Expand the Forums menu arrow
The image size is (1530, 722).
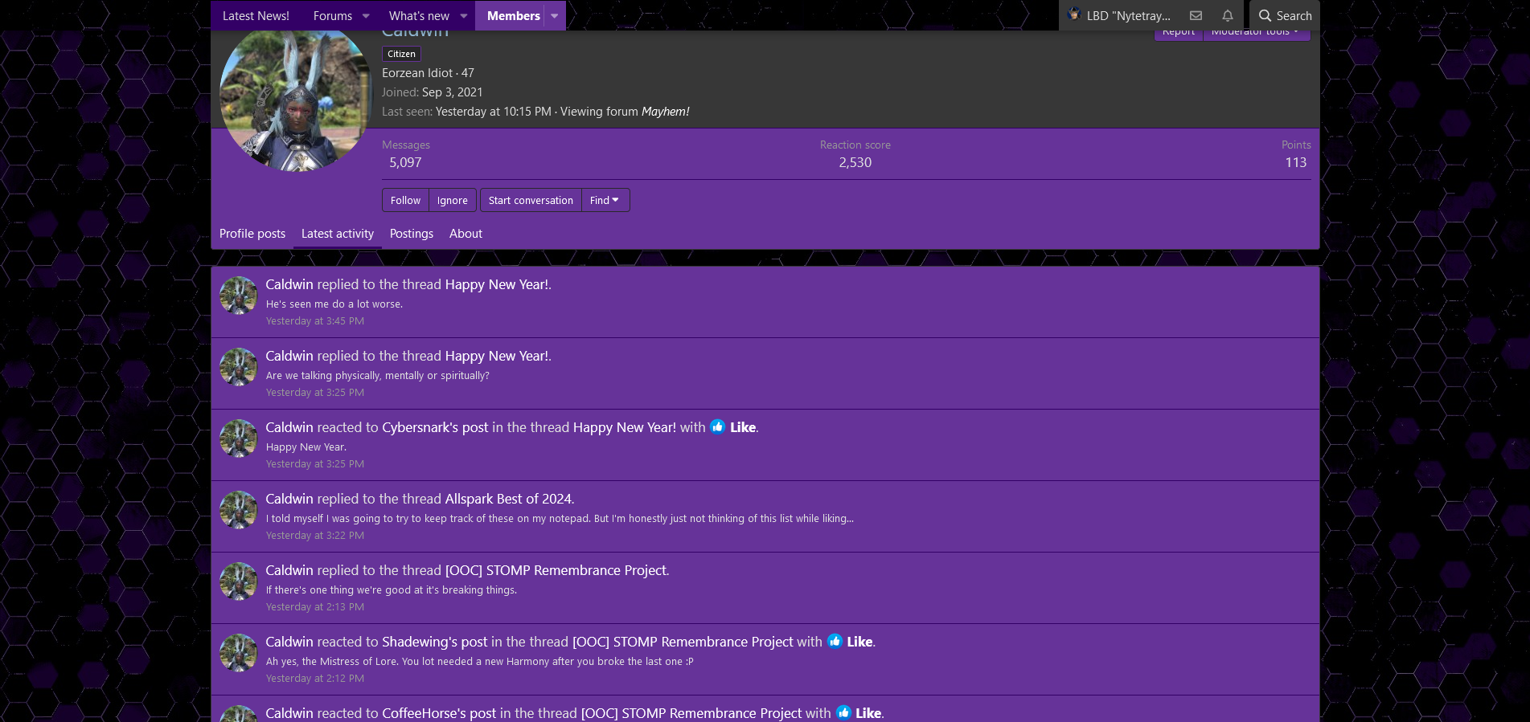[x=366, y=16]
